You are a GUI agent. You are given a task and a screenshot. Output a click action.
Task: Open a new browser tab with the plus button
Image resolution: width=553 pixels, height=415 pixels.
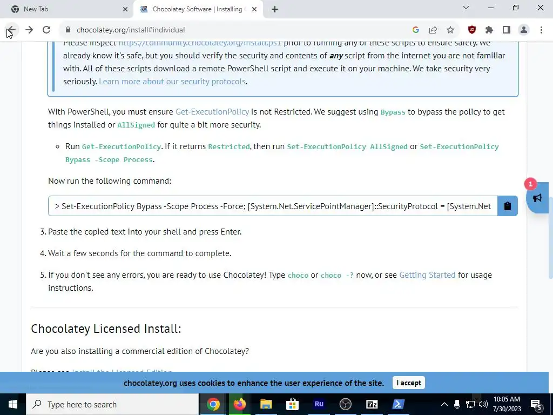click(275, 9)
